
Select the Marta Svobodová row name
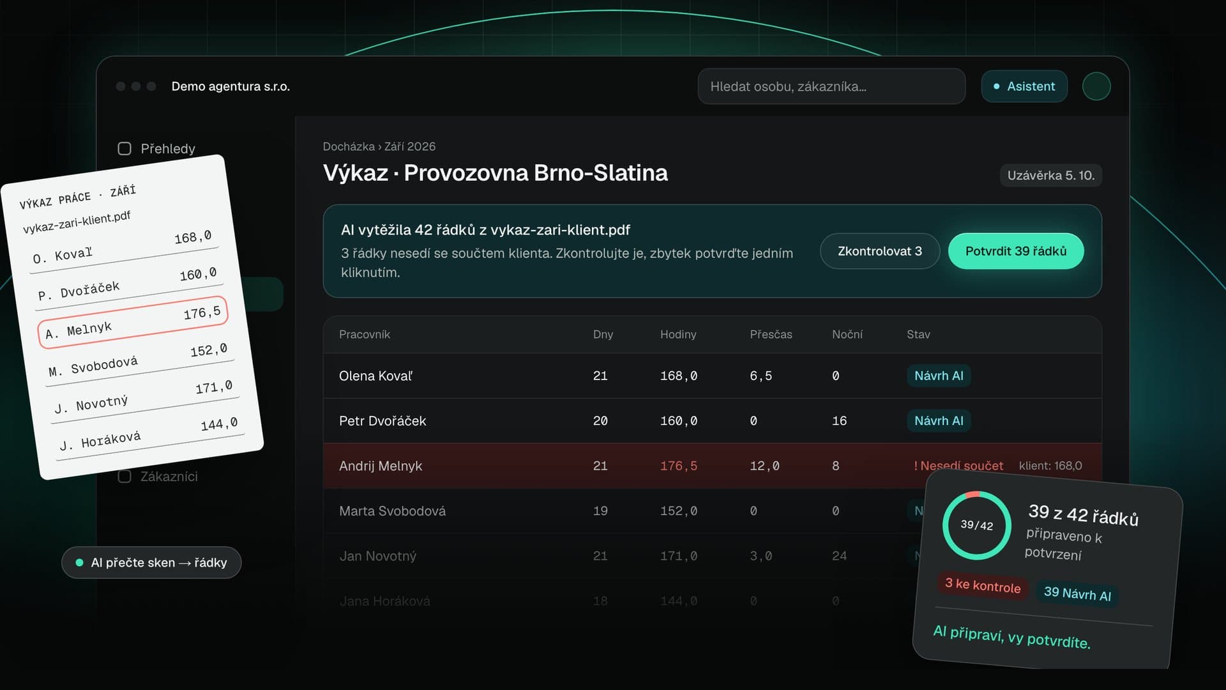tap(392, 511)
